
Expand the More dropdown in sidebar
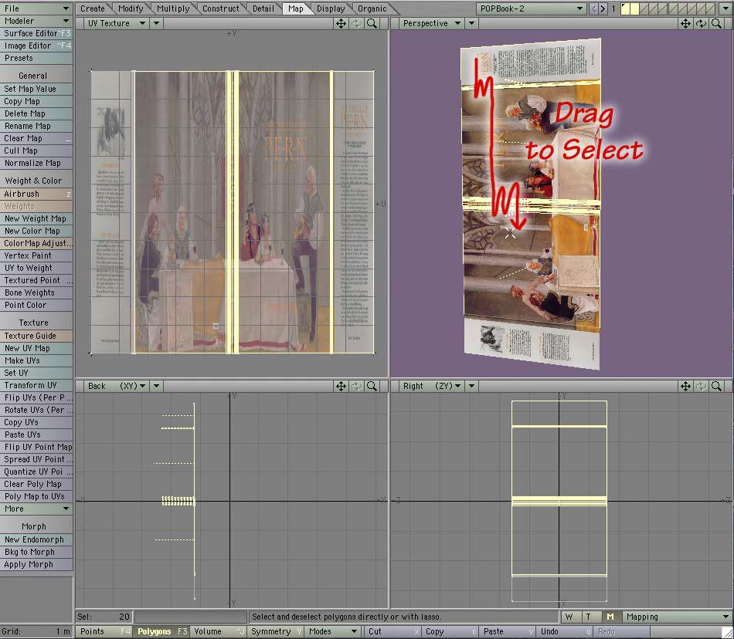[36, 509]
